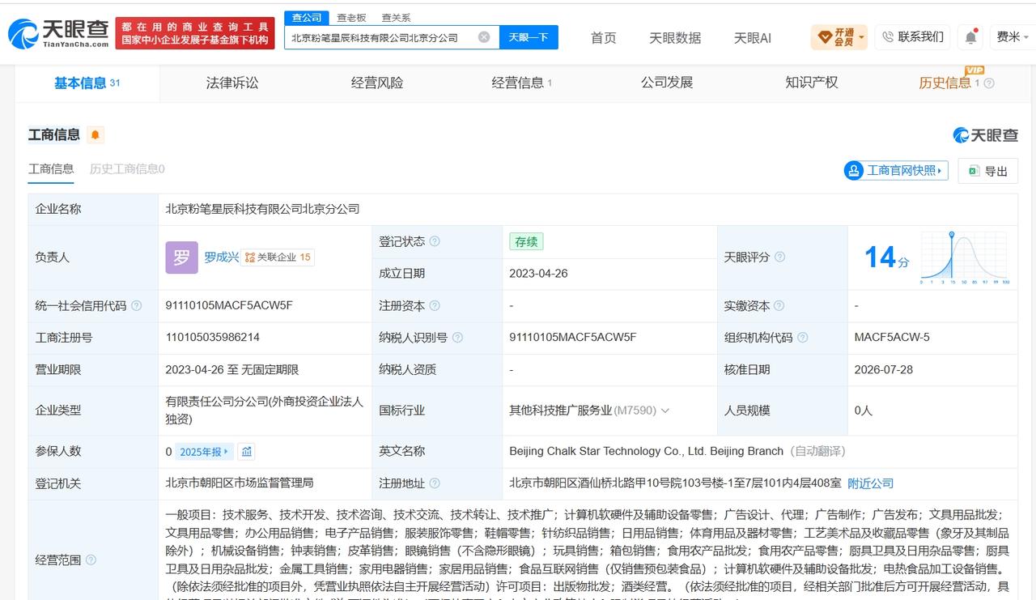The width and height of the screenshot is (1036, 600).
Task: Click the help icon next to 实缴资本
Action: click(779, 305)
